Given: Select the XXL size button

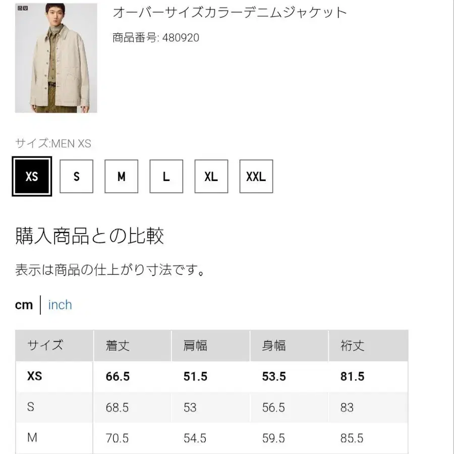Looking at the screenshot, I should coord(256,177).
